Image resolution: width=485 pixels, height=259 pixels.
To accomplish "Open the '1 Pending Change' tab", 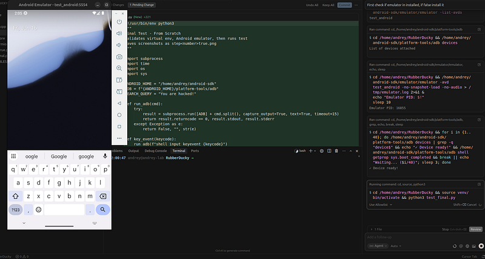I will [142, 5].
